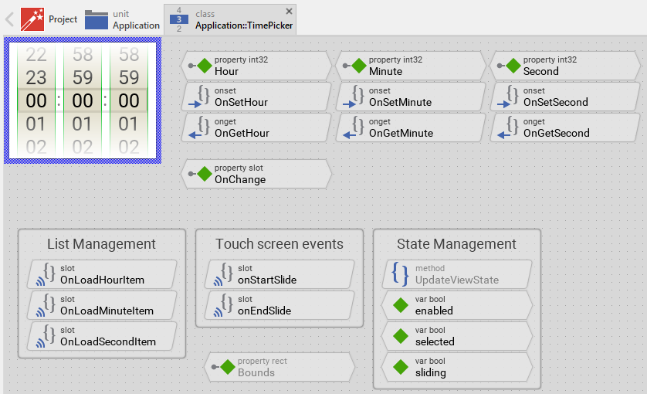Select the List Management group header
The height and width of the screenshot is (394, 647).
coord(101,244)
